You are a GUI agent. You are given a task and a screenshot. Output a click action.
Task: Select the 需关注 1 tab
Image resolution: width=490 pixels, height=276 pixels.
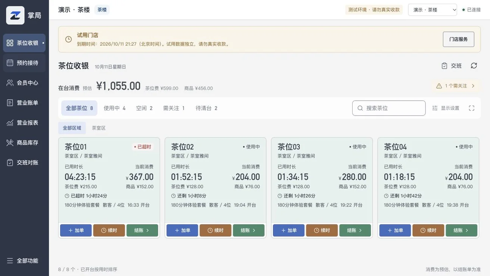click(x=174, y=108)
